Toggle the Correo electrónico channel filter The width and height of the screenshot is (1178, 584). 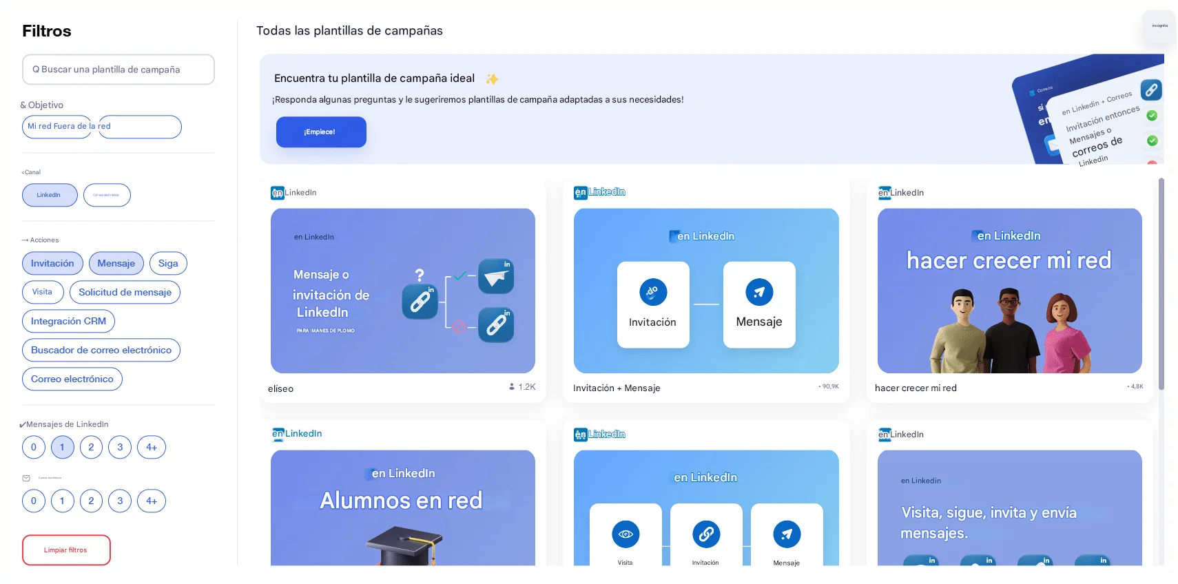[x=107, y=195]
